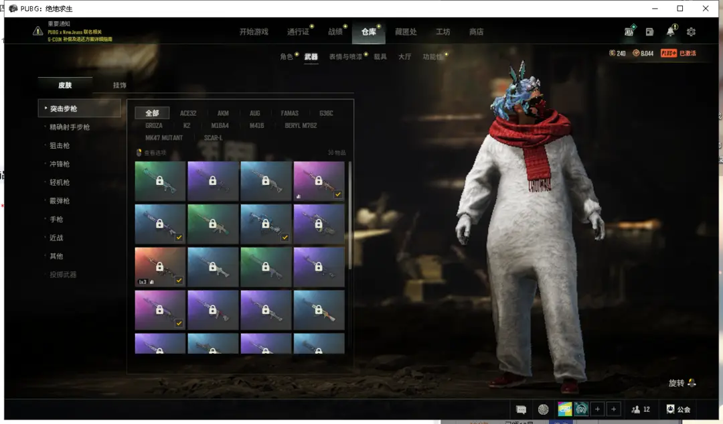Filter skins by MK47 MUTANT
Screen dimensions: 723x424
point(164,138)
